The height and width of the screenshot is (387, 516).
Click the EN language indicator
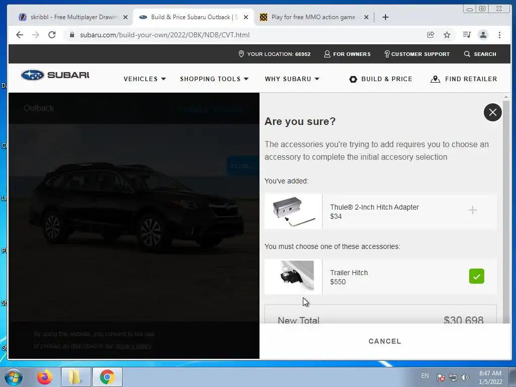(425, 376)
